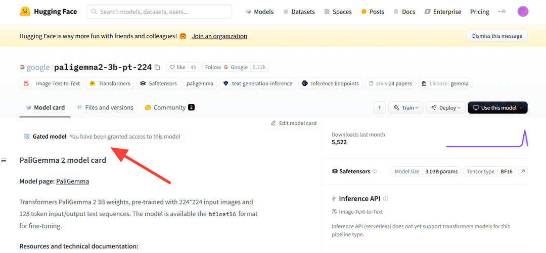The width and height of the screenshot is (546, 253).
Task: Switch to Model card tab
Action: (45, 107)
